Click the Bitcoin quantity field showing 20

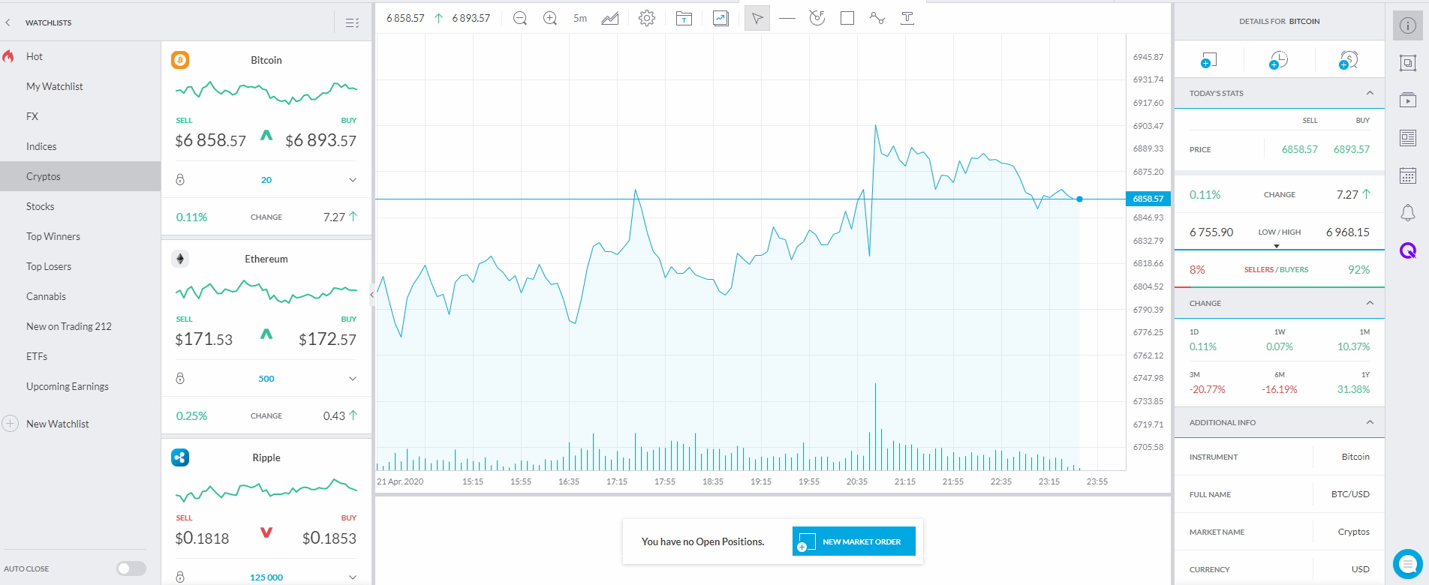tap(266, 180)
